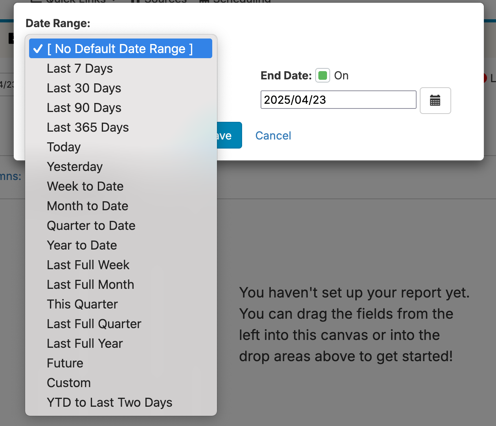The width and height of the screenshot is (496, 426).
Task: Pick Last 90 Days from list
Action: tap(84, 108)
